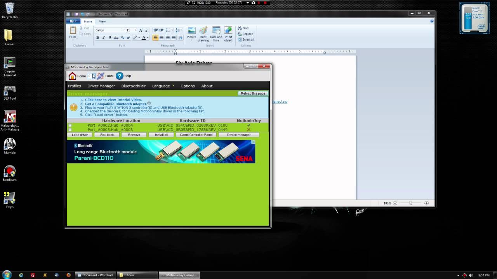Expand the text highlight color dropdown arrow

[x=139, y=38]
